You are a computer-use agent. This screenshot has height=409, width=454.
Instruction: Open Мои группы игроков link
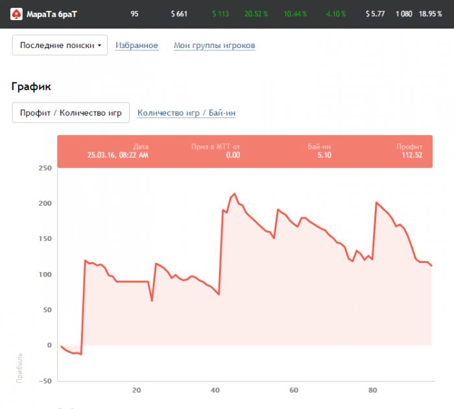pos(214,45)
